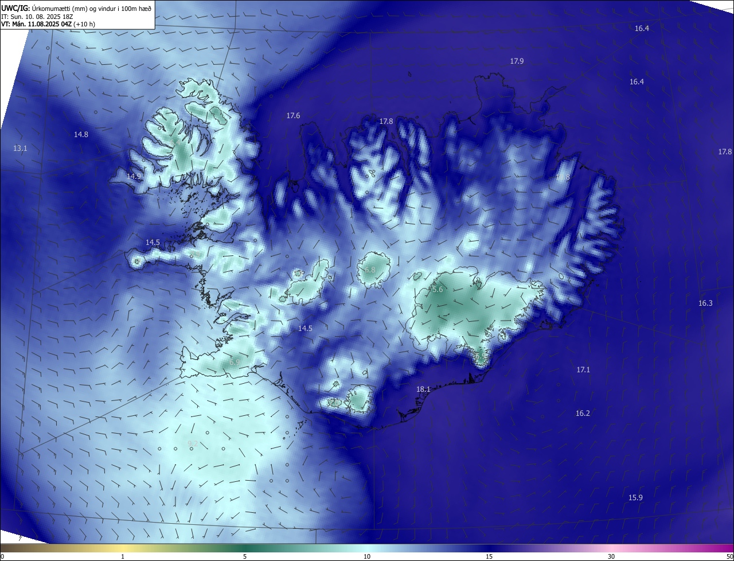Click the map value 6.9
The image size is (734, 561).
[235, 363]
